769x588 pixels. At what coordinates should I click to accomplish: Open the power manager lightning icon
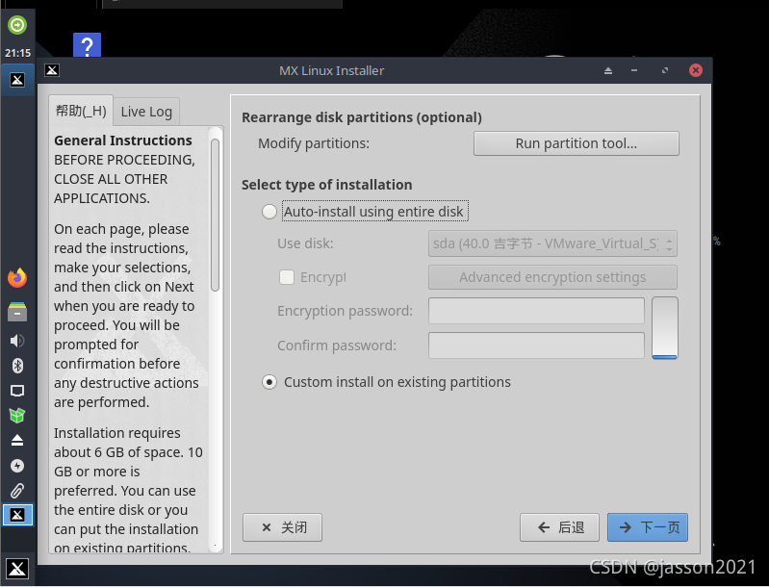(17, 466)
